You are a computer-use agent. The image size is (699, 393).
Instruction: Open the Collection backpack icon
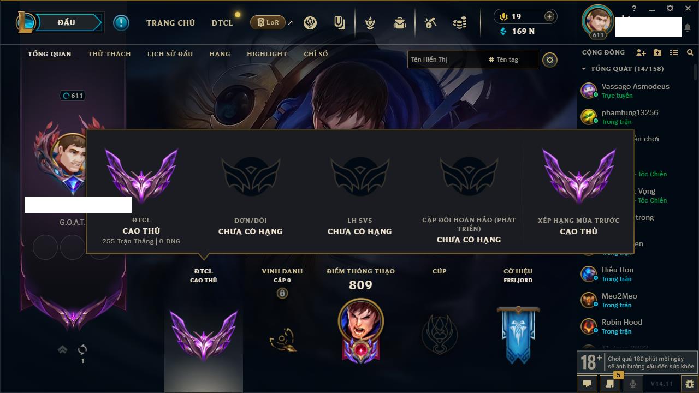tap(400, 23)
